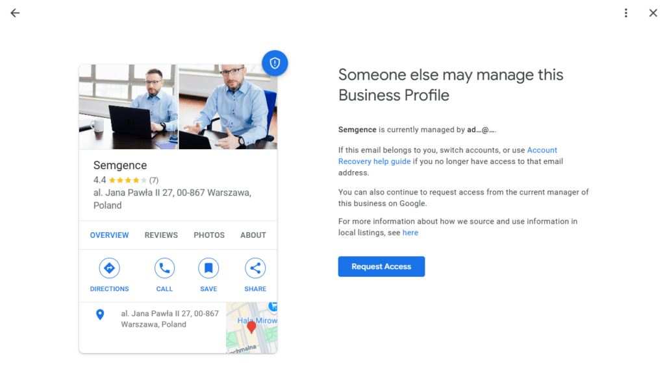Close the dialog with the X icon

click(x=653, y=13)
